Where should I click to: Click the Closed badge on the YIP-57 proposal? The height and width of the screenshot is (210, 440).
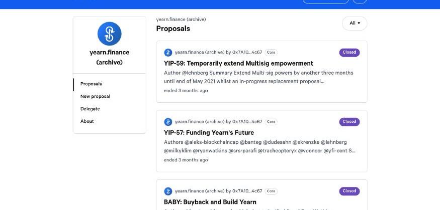pyautogui.click(x=349, y=122)
